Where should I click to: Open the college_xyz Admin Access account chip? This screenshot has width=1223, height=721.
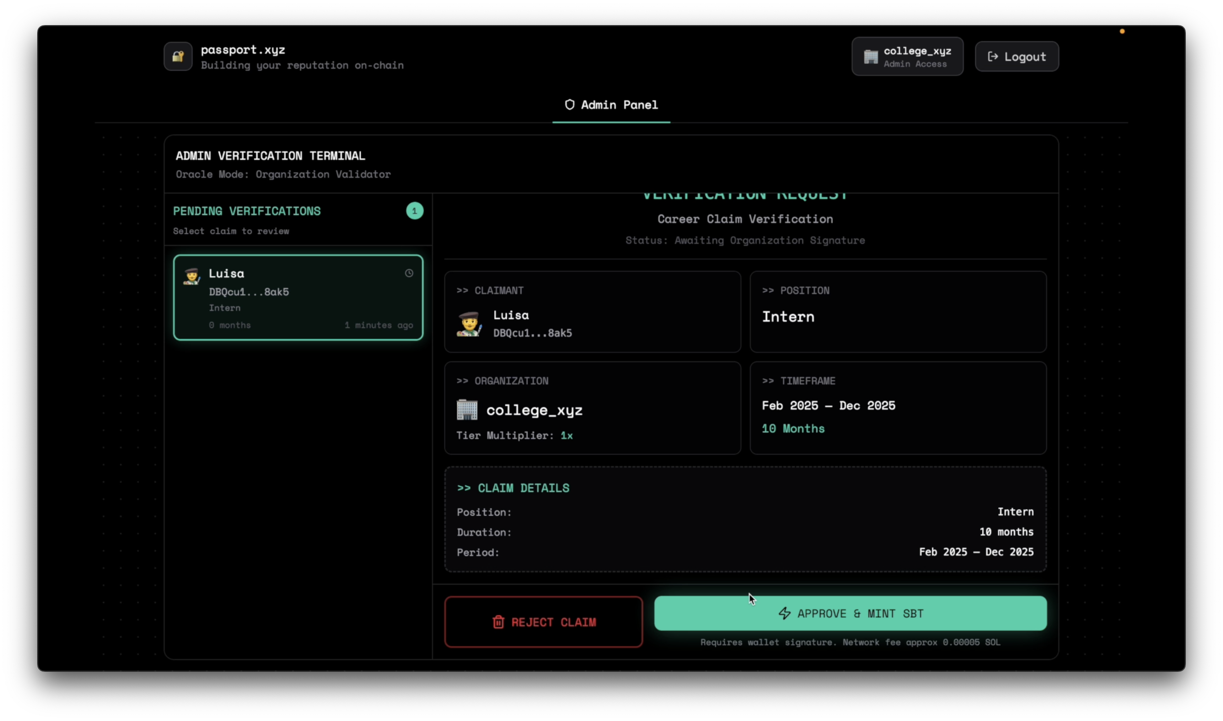(907, 57)
